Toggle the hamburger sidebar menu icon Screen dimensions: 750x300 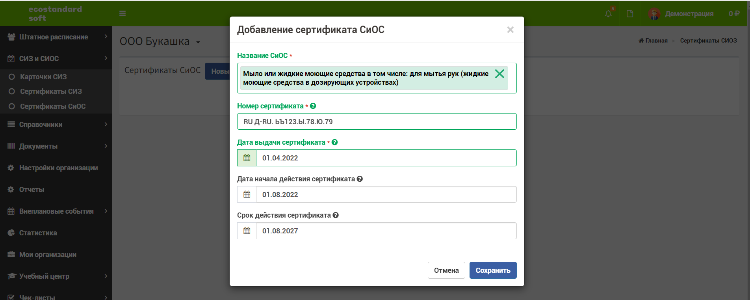coord(123,13)
